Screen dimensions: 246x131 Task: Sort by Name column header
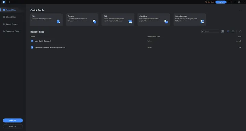[x=33, y=37]
